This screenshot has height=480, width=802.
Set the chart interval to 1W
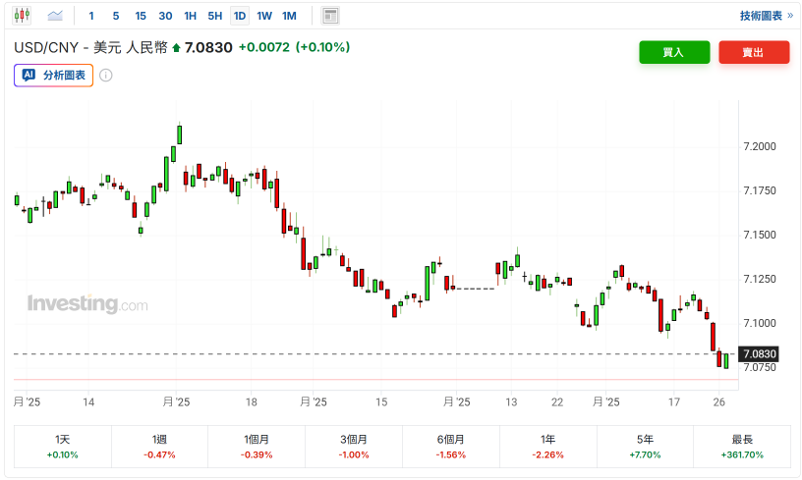264,16
